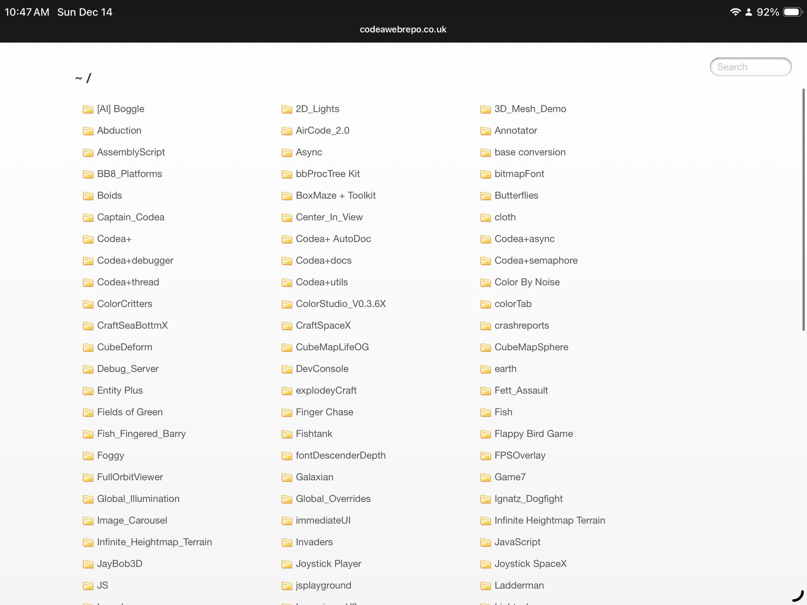This screenshot has width=807, height=605.
Task: Click the page's vertical scrollbar
Action: pos(803,209)
